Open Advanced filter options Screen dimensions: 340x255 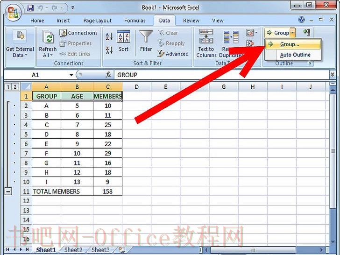173,54
